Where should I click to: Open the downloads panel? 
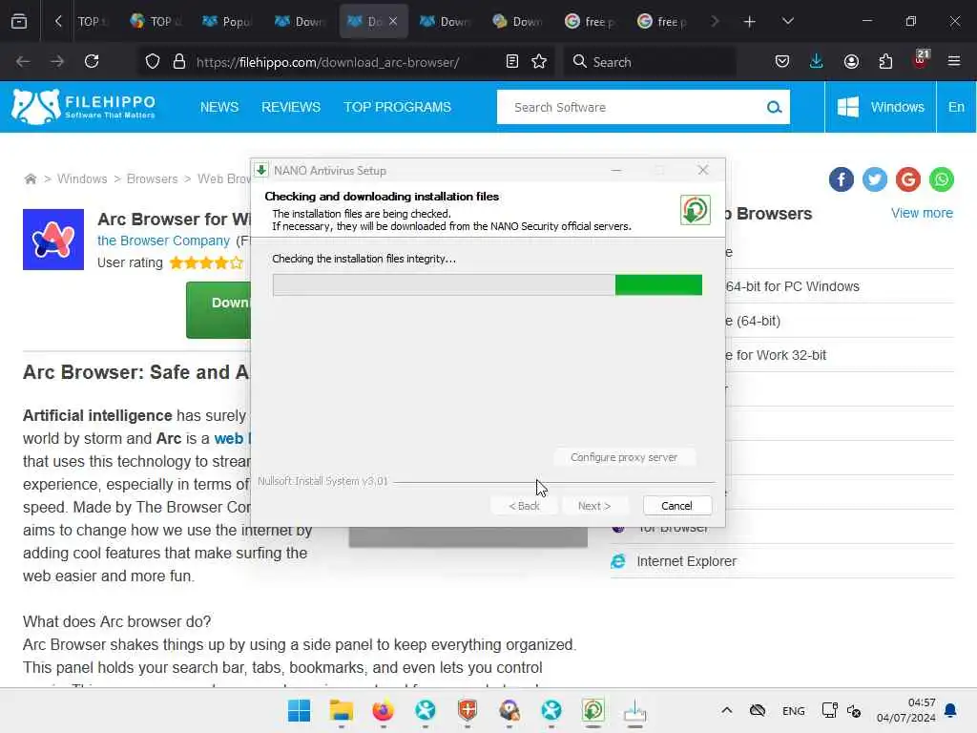click(817, 61)
